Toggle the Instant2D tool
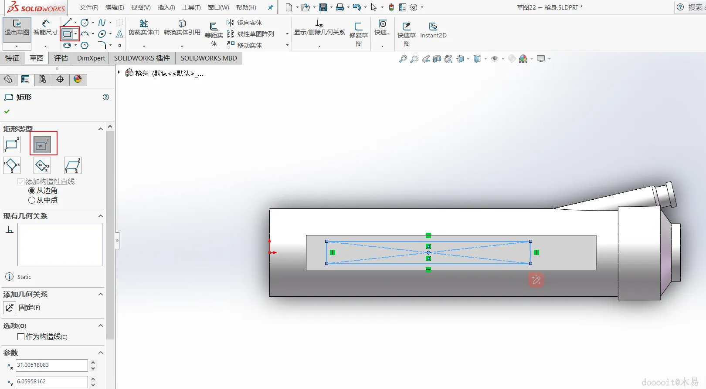 (x=433, y=30)
